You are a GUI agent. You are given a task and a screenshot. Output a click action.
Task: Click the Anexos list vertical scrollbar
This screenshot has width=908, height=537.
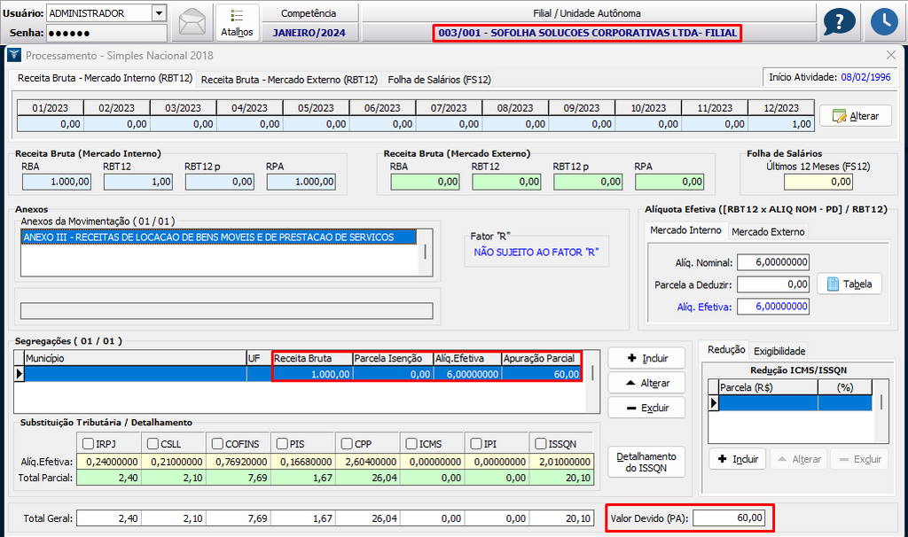(426, 251)
